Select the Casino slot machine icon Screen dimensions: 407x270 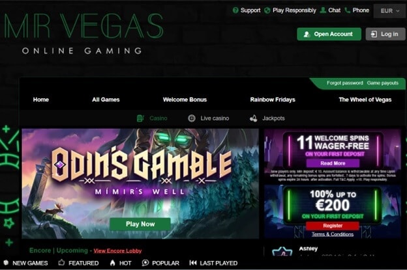(140, 118)
